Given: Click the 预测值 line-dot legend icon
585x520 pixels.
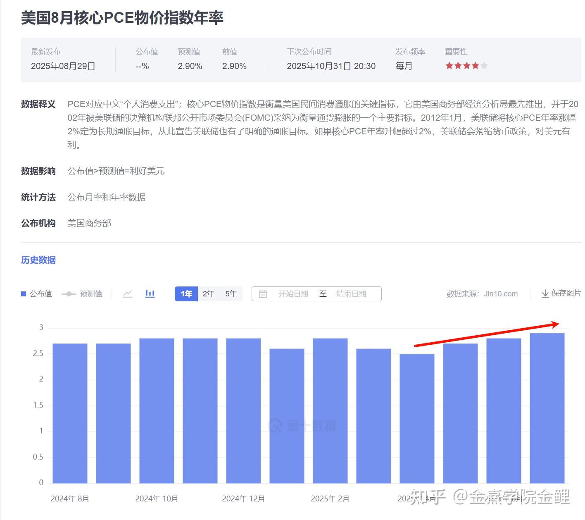Looking at the screenshot, I should coord(69,293).
